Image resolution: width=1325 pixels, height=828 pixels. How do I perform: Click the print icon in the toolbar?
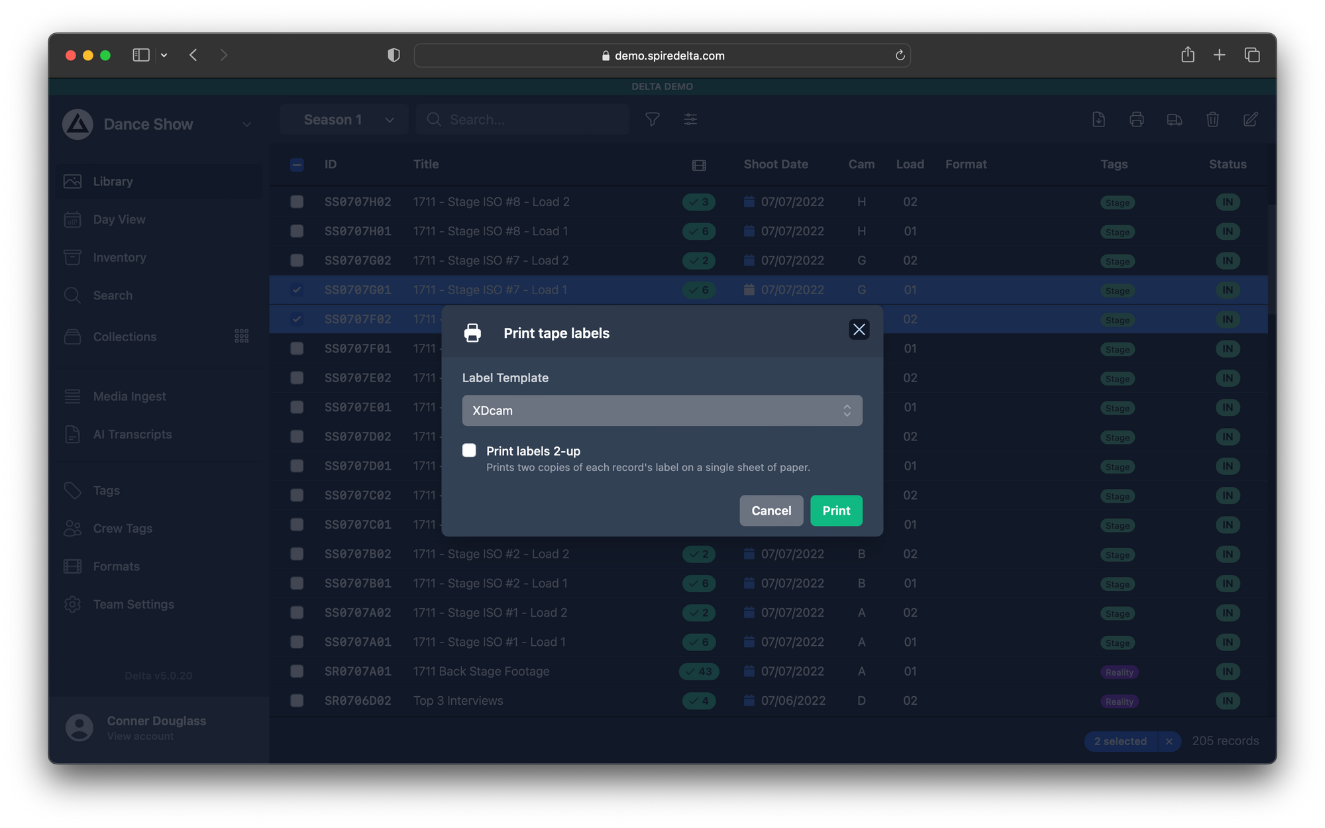1136,119
